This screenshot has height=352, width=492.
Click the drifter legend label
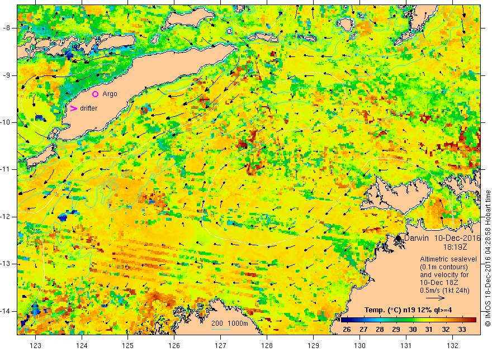(x=88, y=108)
